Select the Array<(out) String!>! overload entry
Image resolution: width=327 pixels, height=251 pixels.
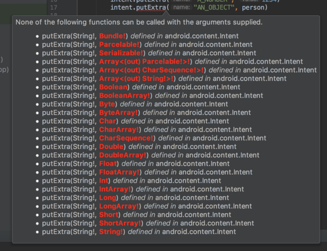(164, 79)
